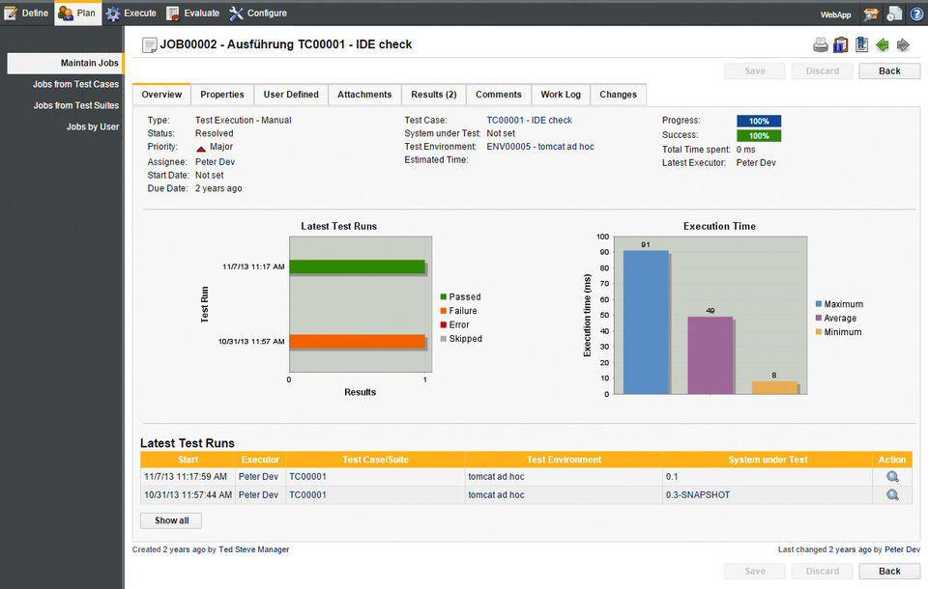Sort by the Start column header
Screen dimensions: 928x589
tap(188, 460)
